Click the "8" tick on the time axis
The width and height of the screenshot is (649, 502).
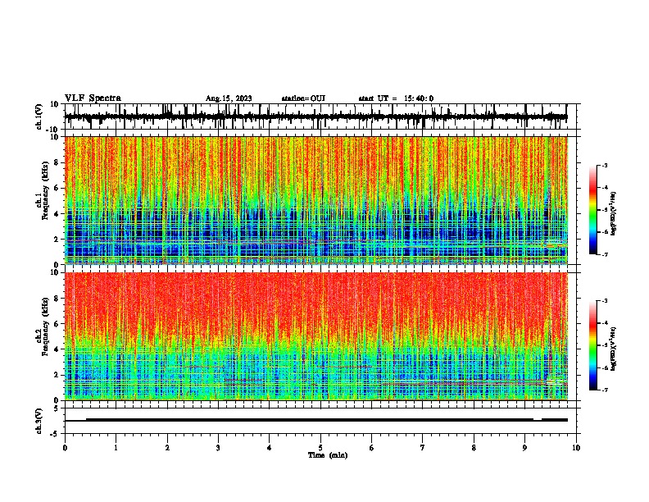pyautogui.click(x=474, y=448)
